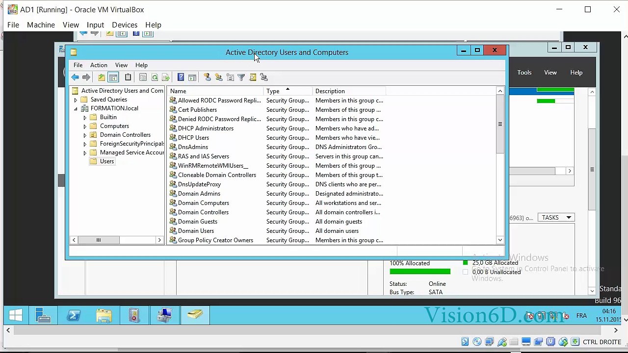Click the FRA language indicator
The width and height of the screenshot is (628, 353).
pos(581,316)
